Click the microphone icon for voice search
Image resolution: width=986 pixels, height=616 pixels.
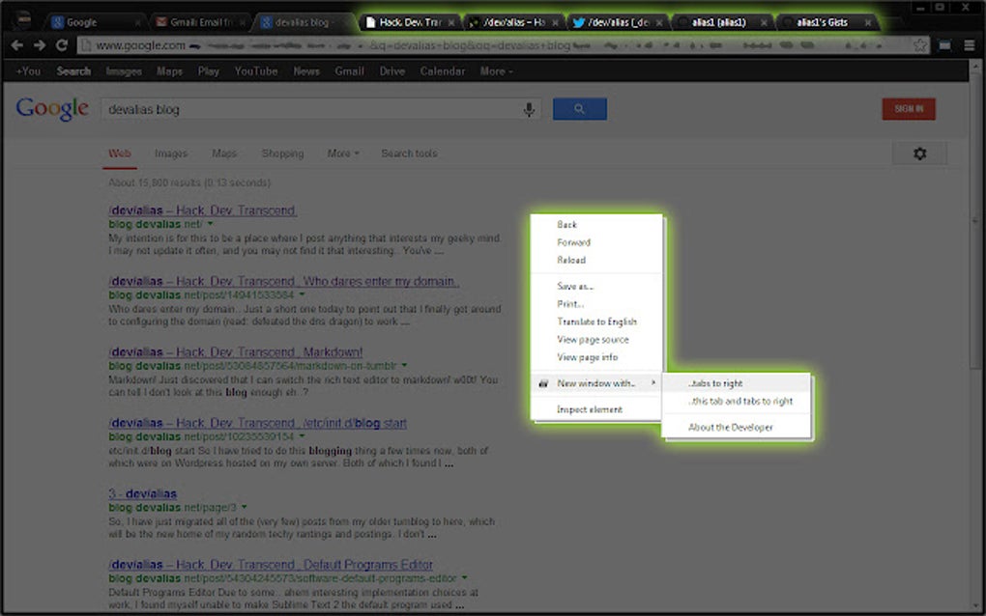(x=530, y=109)
